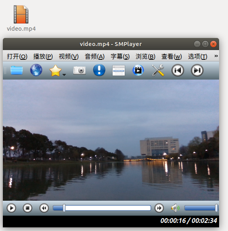The width and height of the screenshot is (228, 231).
Task: Mute audio with the speaker icon
Action: tap(175, 208)
